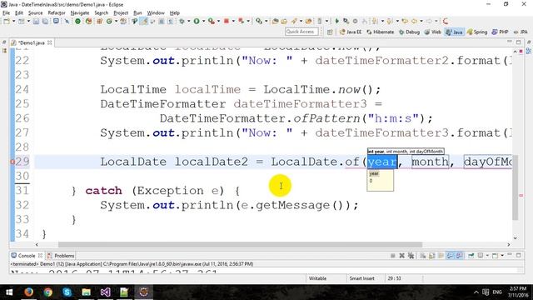
Task: Open the Project menu
Action: point(121,13)
